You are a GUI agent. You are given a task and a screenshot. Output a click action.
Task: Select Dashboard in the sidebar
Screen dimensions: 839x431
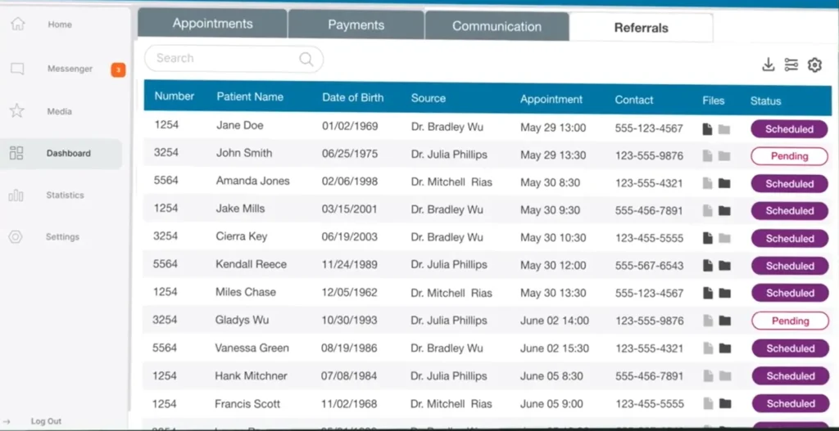point(61,153)
